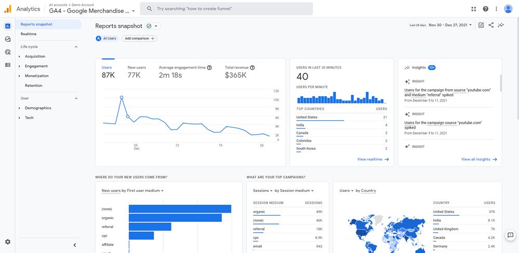Click the Insights card sparkle icon

pyautogui.click(x=407, y=67)
